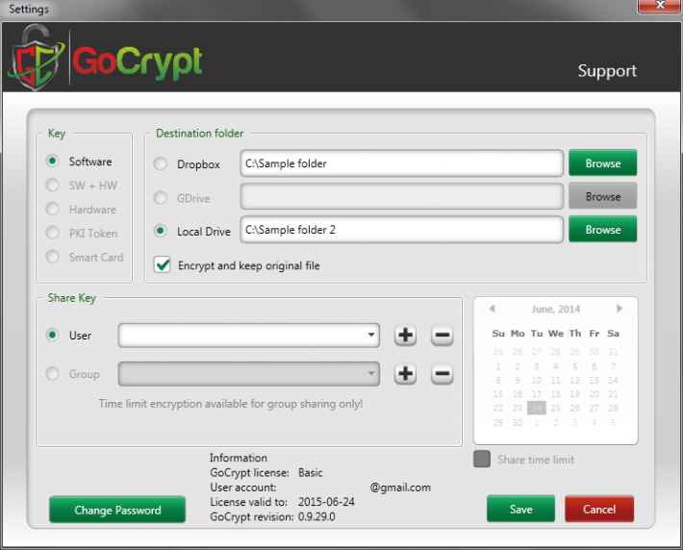Browse for the Local Drive folder
Image resolution: width=683 pixels, height=550 pixels.
coord(603,230)
